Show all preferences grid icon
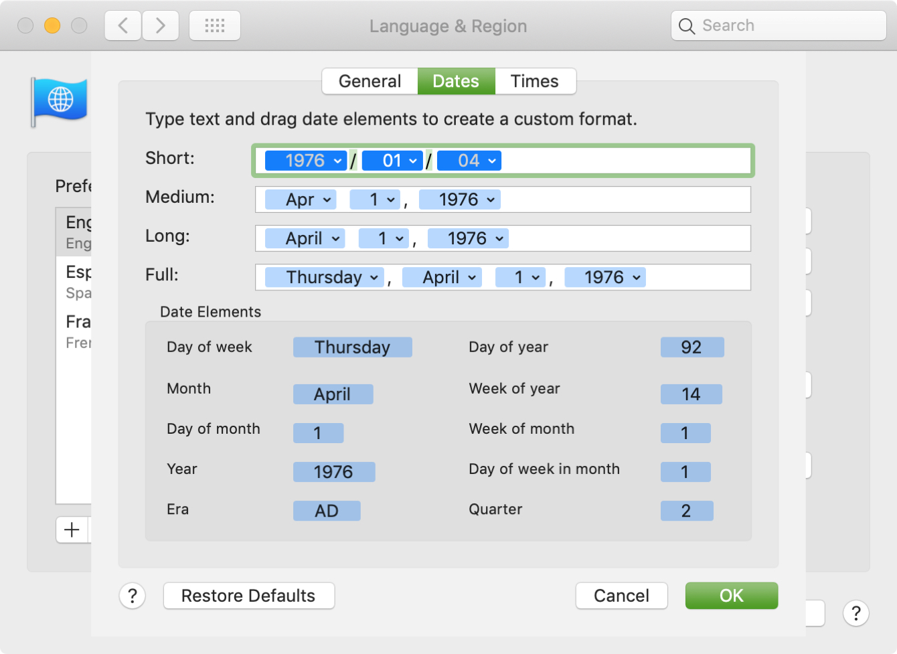897x654 pixels. point(215,26)
